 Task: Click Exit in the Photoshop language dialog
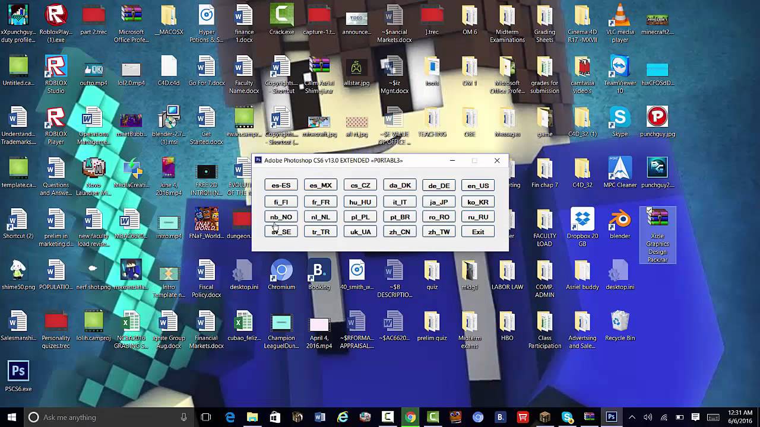tap(478, 232)
